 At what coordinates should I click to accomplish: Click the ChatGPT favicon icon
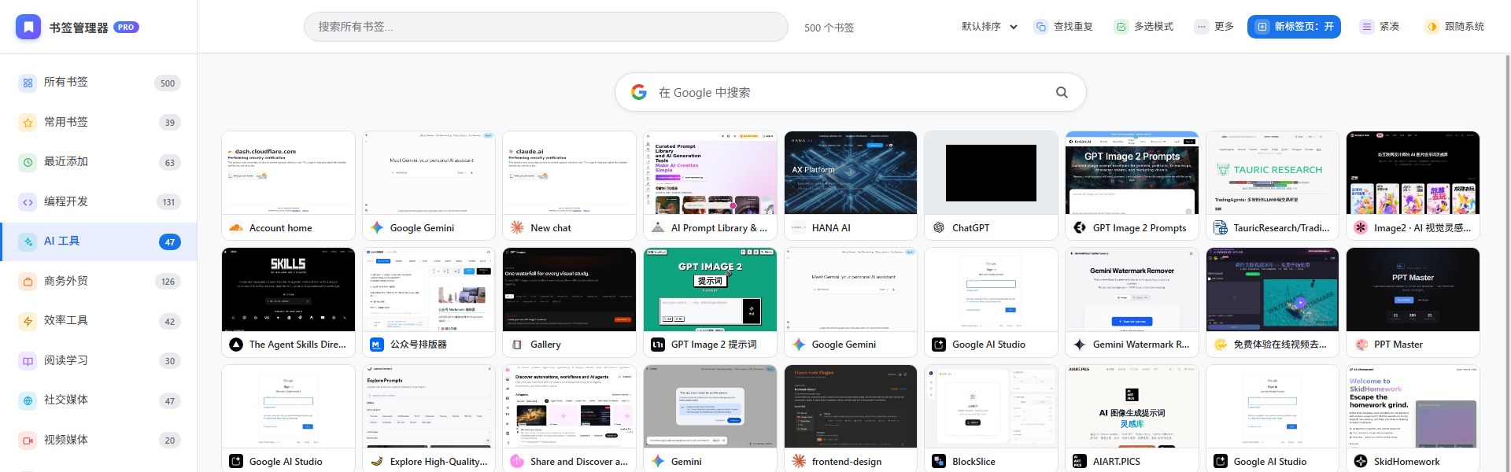coord(939,227)
